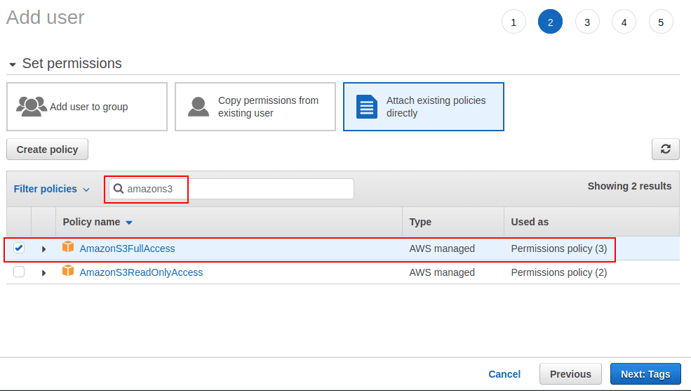Click the orange AmazonS3FullAccess policy box icon
This screenshot has height=391, width=691.
(68, 248)
